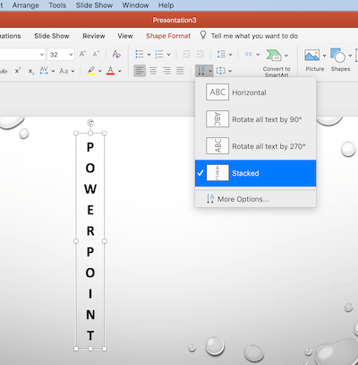Screen dimensions: 358x365
Task: Click the rotation handle above the text box
Action: pyautogui.click(x=90, y=122)
